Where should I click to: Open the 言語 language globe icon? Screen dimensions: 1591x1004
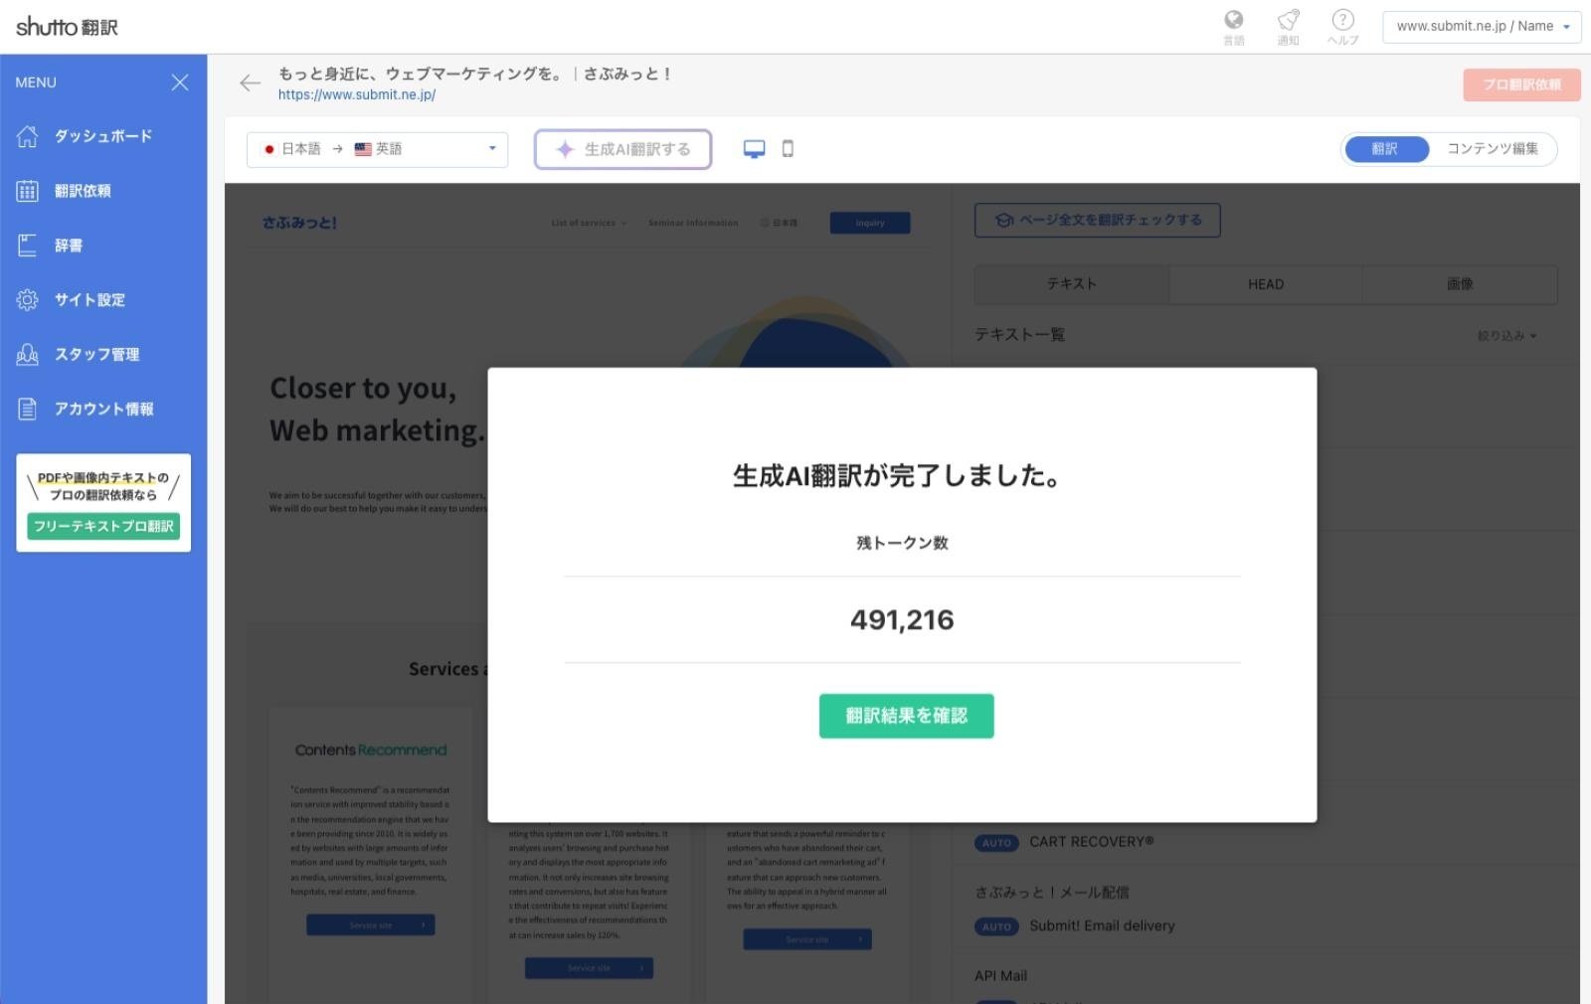(x=1234, y=22)
